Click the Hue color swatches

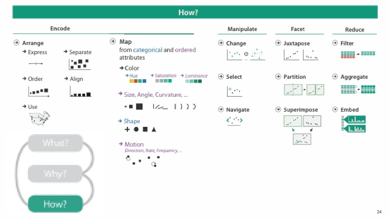(x=138, y=81)
